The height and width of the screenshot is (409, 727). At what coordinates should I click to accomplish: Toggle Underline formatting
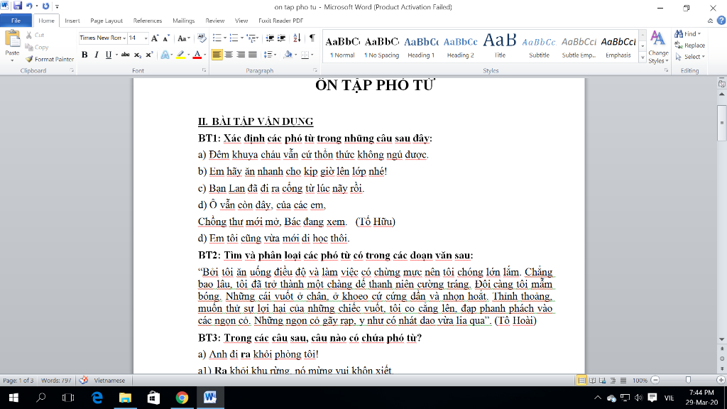pyautogui.click(x=109, y=55)
